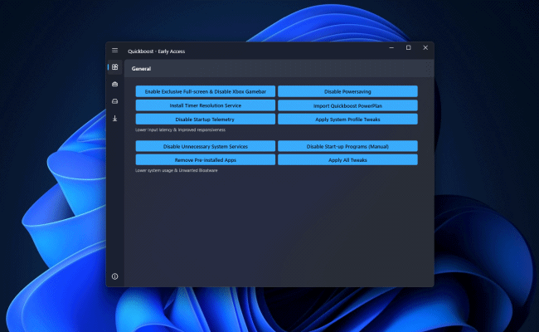Select the General dashboard sidebar icon
This screenshot has width=539, height=332.
point(114,67)
